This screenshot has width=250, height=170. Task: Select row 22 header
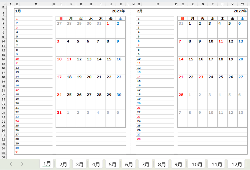click(3, 95)
